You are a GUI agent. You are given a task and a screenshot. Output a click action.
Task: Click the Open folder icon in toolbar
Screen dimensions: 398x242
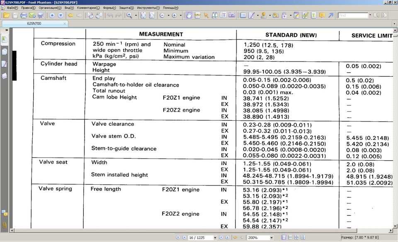tap(6, 15)
